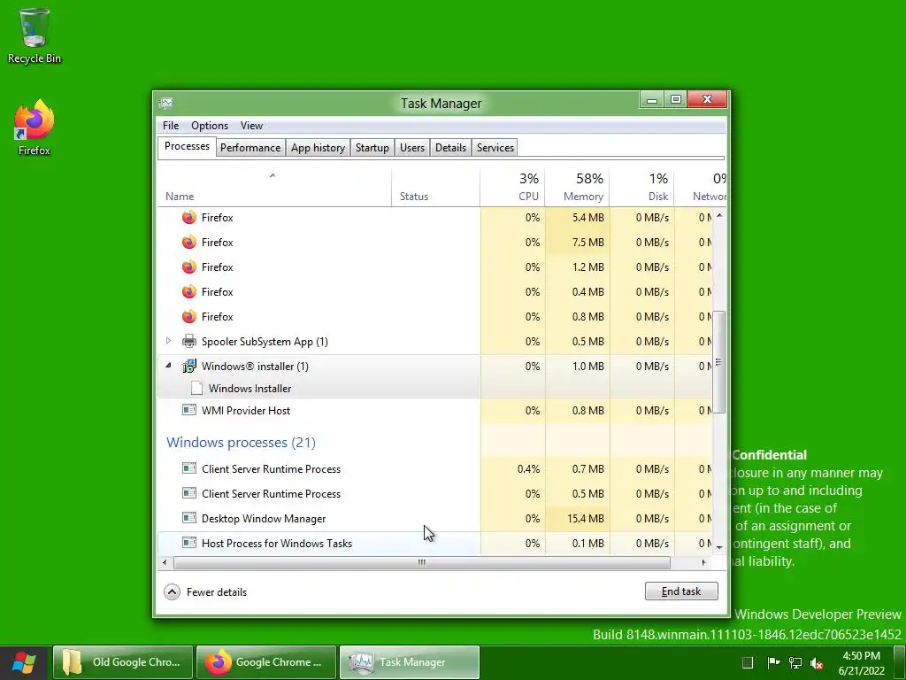
Task: Switch to the Users tab
Action: (x=412, y=148)
